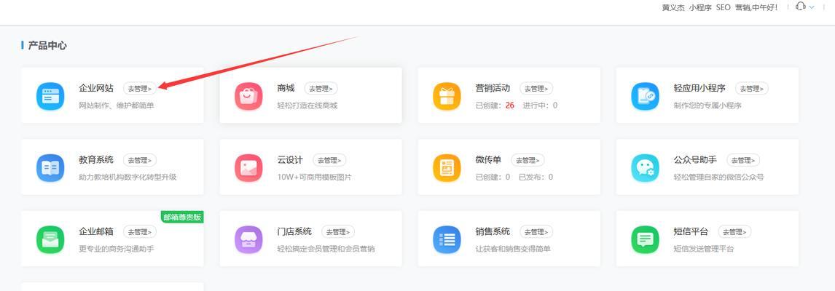Viewport: 835px width, 291px height.
Task: Open 去管理 for 销售系统
Action: tap(536, 231)
